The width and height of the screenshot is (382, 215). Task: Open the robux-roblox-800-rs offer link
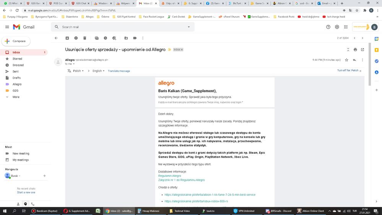197,201
